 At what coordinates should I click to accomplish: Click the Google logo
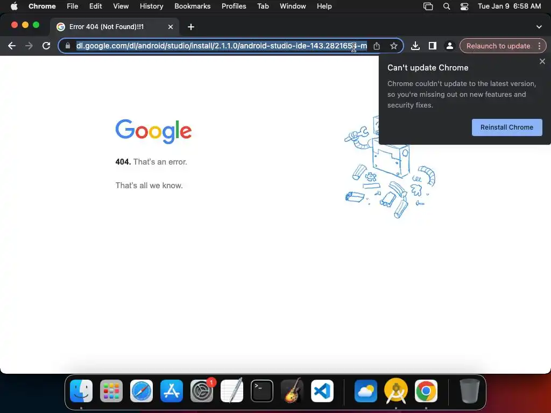[x=153, y=131]
